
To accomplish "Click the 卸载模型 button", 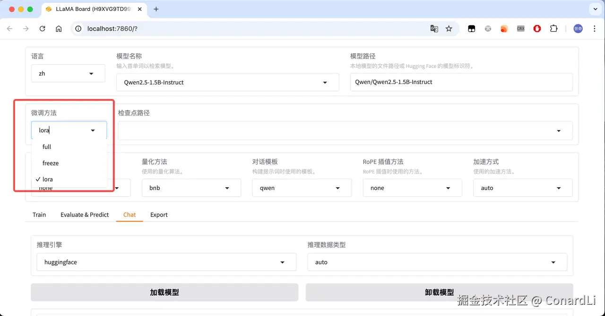I will (x=440, y=292).
